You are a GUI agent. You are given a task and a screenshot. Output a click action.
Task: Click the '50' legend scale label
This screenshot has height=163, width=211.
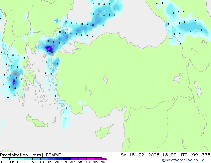pos(103,162)
